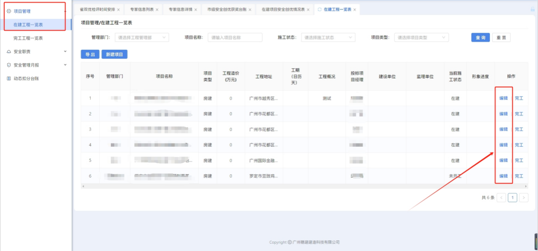The image size is (538, 251).
Task: Open the 项目类型 dropdown
Action: point(421,38)
